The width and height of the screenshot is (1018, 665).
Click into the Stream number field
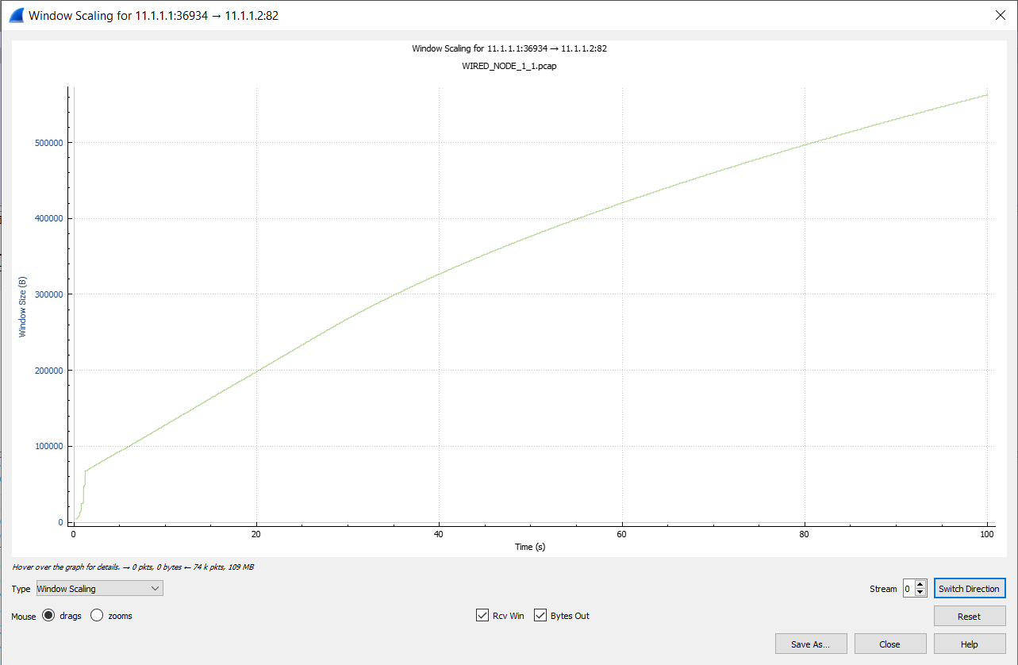click(909, 589)
